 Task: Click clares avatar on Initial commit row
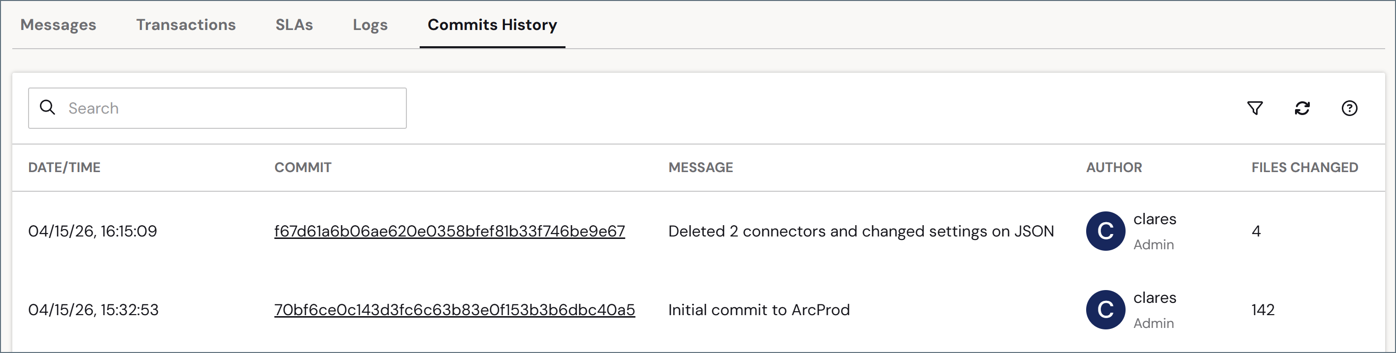click(1105, 310)
